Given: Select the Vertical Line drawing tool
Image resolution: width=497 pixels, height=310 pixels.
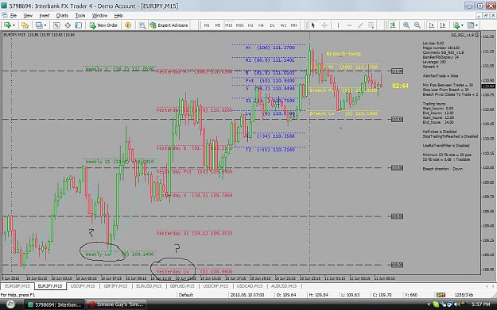Looking at the screenshot, I should [338, 25].
